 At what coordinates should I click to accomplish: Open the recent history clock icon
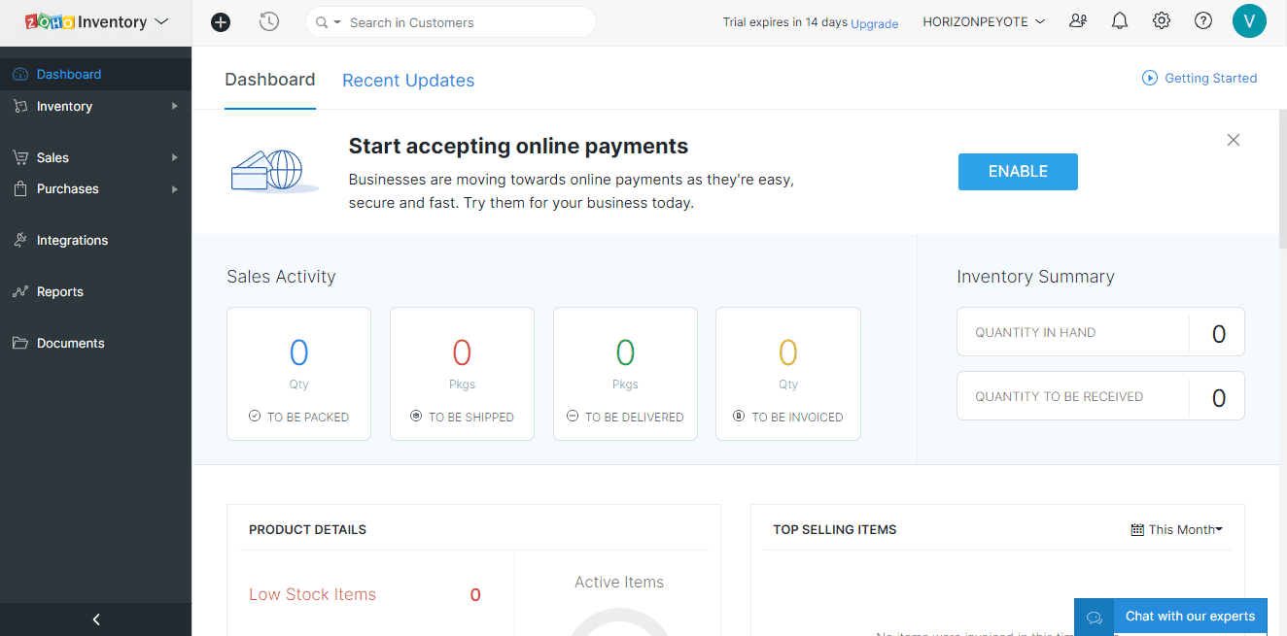(269, 22)
